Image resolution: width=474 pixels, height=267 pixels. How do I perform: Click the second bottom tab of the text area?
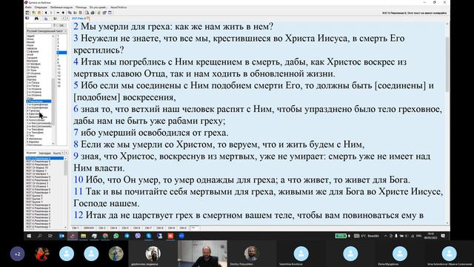pos(89,228)
